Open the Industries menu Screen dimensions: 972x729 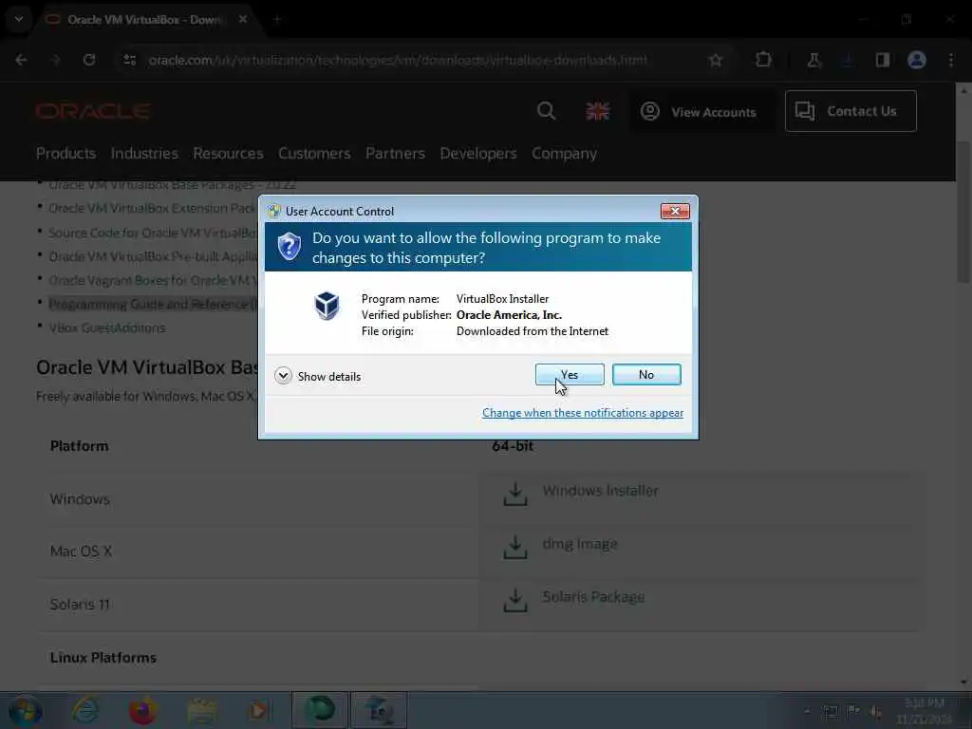[x=144, y=153]
